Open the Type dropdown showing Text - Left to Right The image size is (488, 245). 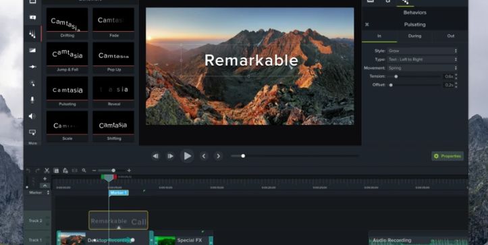423,59
